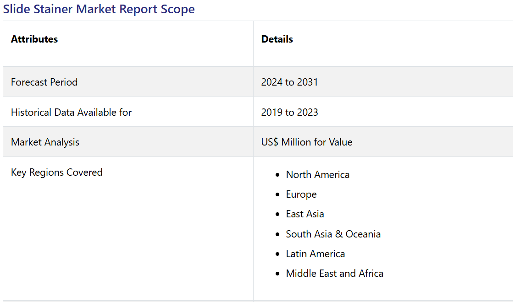The width and height of the screenshot is (515, 302).
Task: Select the Attributes column header
Action: pyautogui.click(x=34, y=39)
